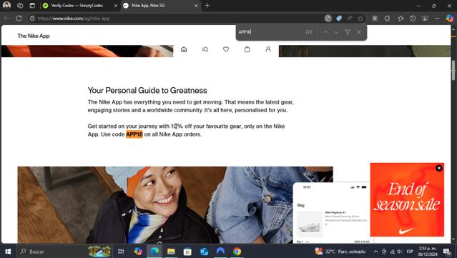Open browser history
Screen dimensions: 457x258
413,19
